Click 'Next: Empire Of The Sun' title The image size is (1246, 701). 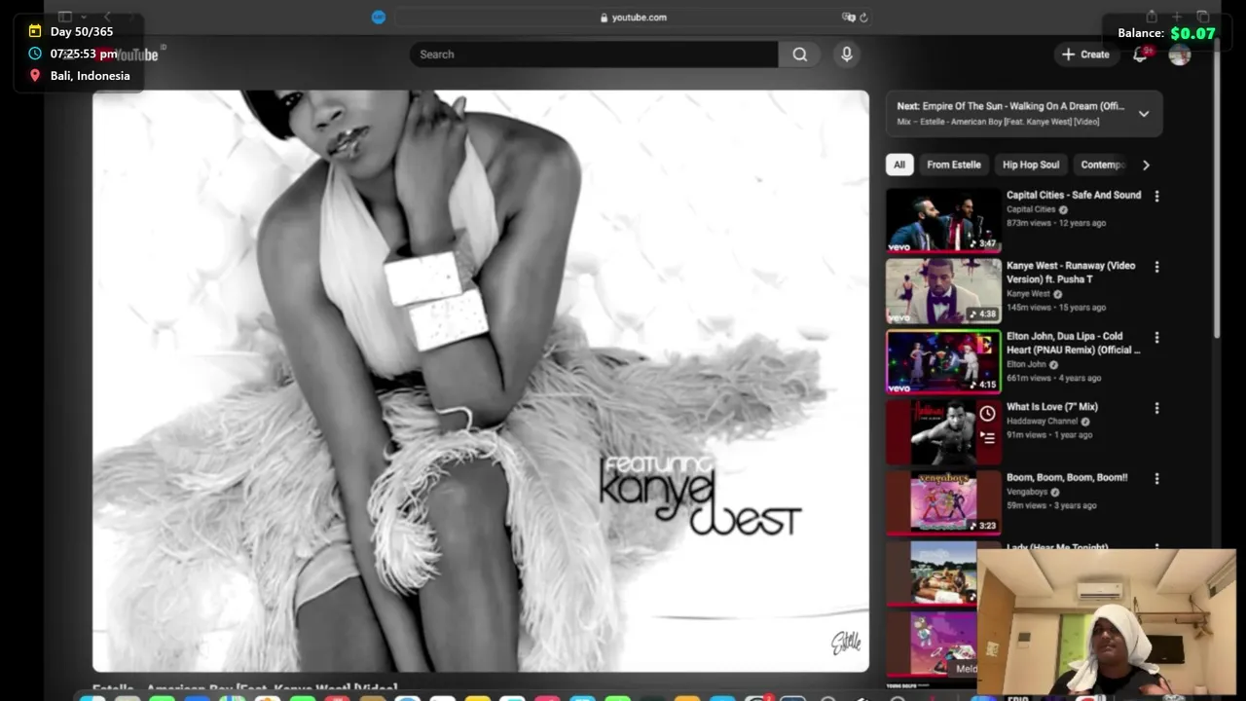[1010, 106]
